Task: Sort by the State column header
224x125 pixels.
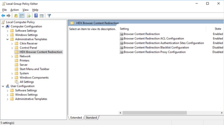Action: point(218,29)
